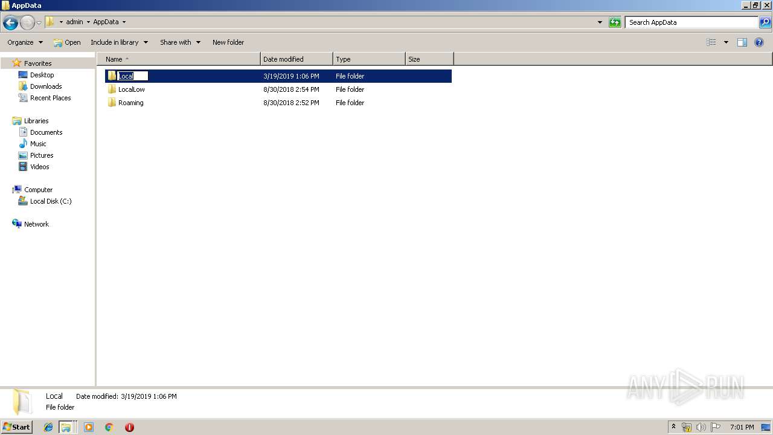Sort by Name column header
This screenshot has height=435, width=773.
[x=179, y=59]
